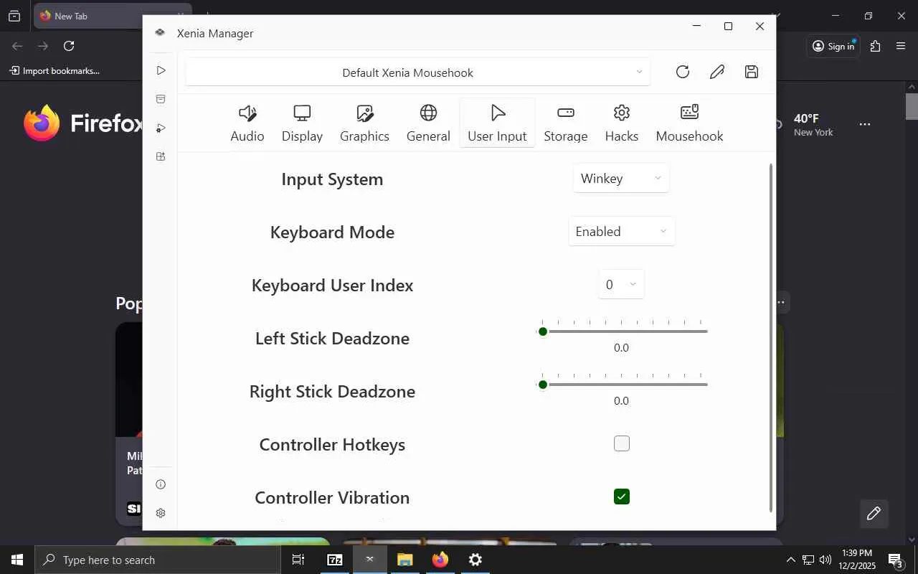Open Firefox list all tabs icon
Viewport: 918px width, 574px height.
[14, 16]
